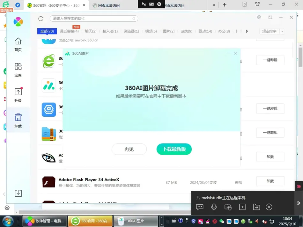Open chat bubble icon in remote panel
303x227 pixels.
[200, 207]
